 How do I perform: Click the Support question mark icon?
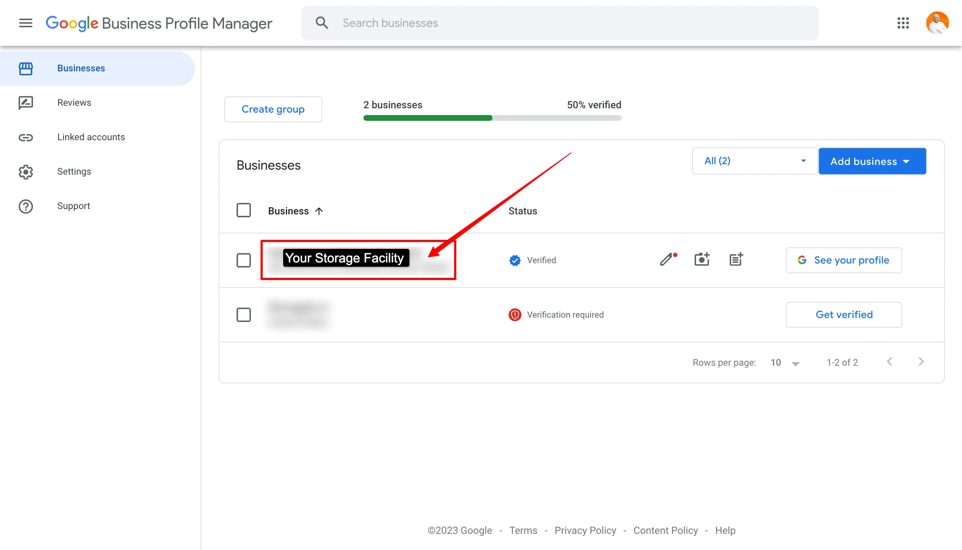tap(26, 206)
